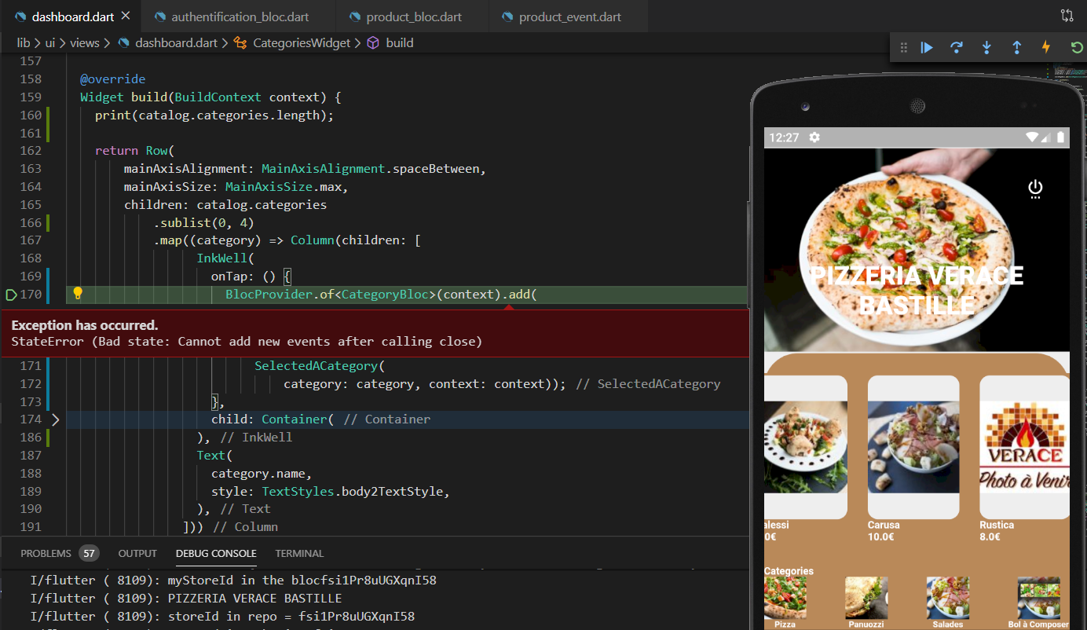1087x630 pixels.
Task: Close the dashboard.dart tab
Action: pyautogui.click(x=126, y=16)
